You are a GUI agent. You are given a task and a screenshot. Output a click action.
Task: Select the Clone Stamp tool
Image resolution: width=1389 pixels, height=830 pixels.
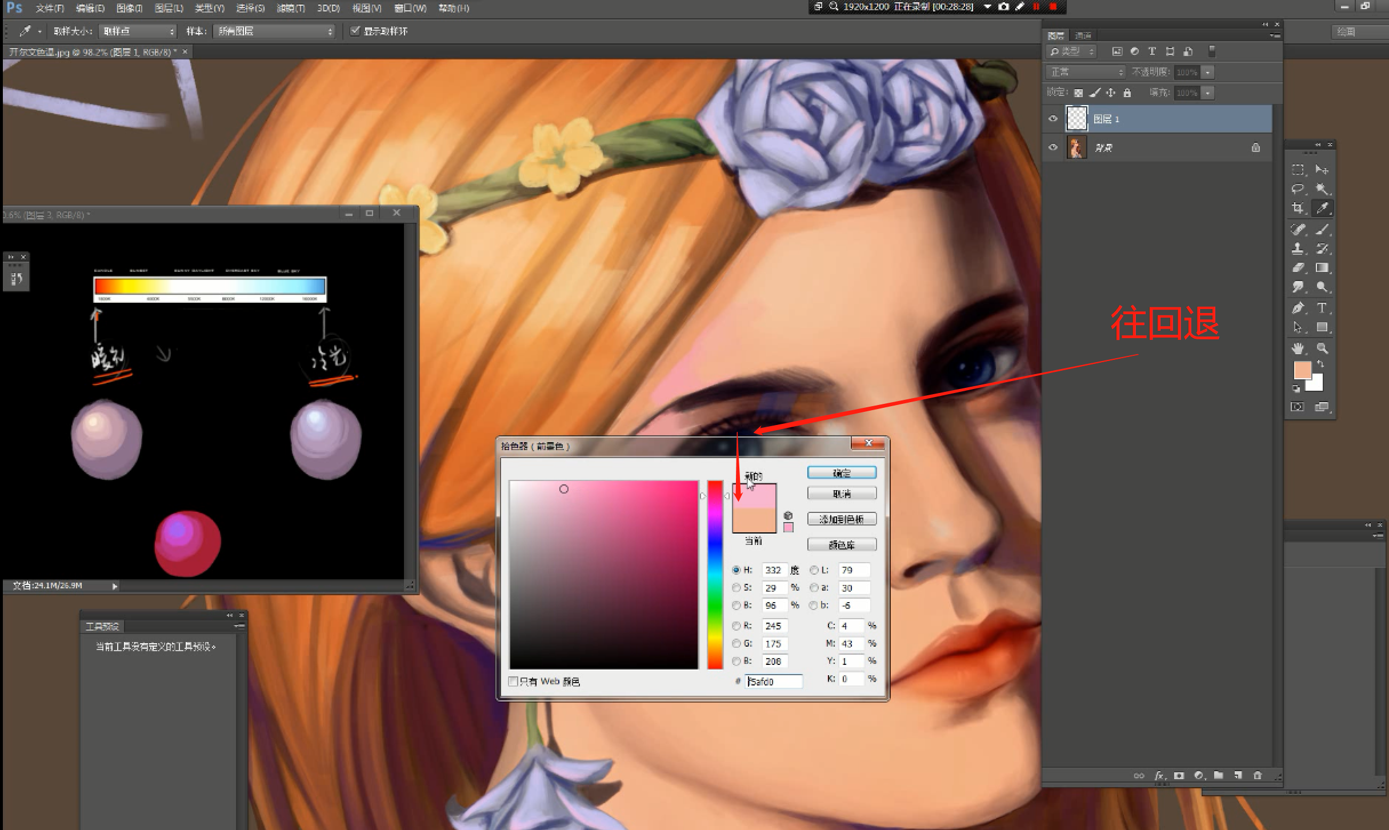pyautogui.click(x=1298, y=249)
